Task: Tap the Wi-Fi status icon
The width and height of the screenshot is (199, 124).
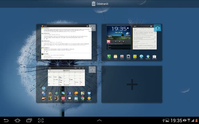Action: click(x=189, y=120)
